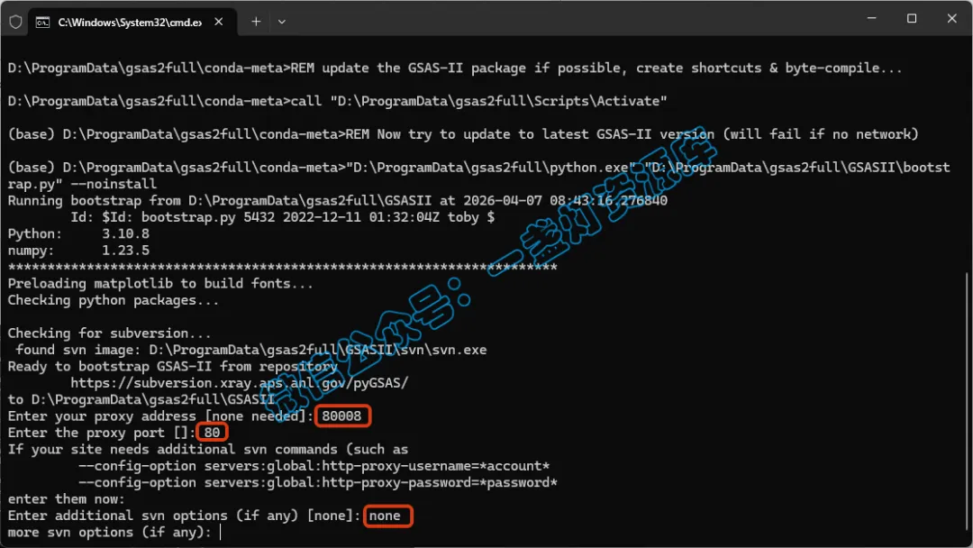Click the 'none' svn options value
This screenshot has width=973, height=548.
[386, 516]
